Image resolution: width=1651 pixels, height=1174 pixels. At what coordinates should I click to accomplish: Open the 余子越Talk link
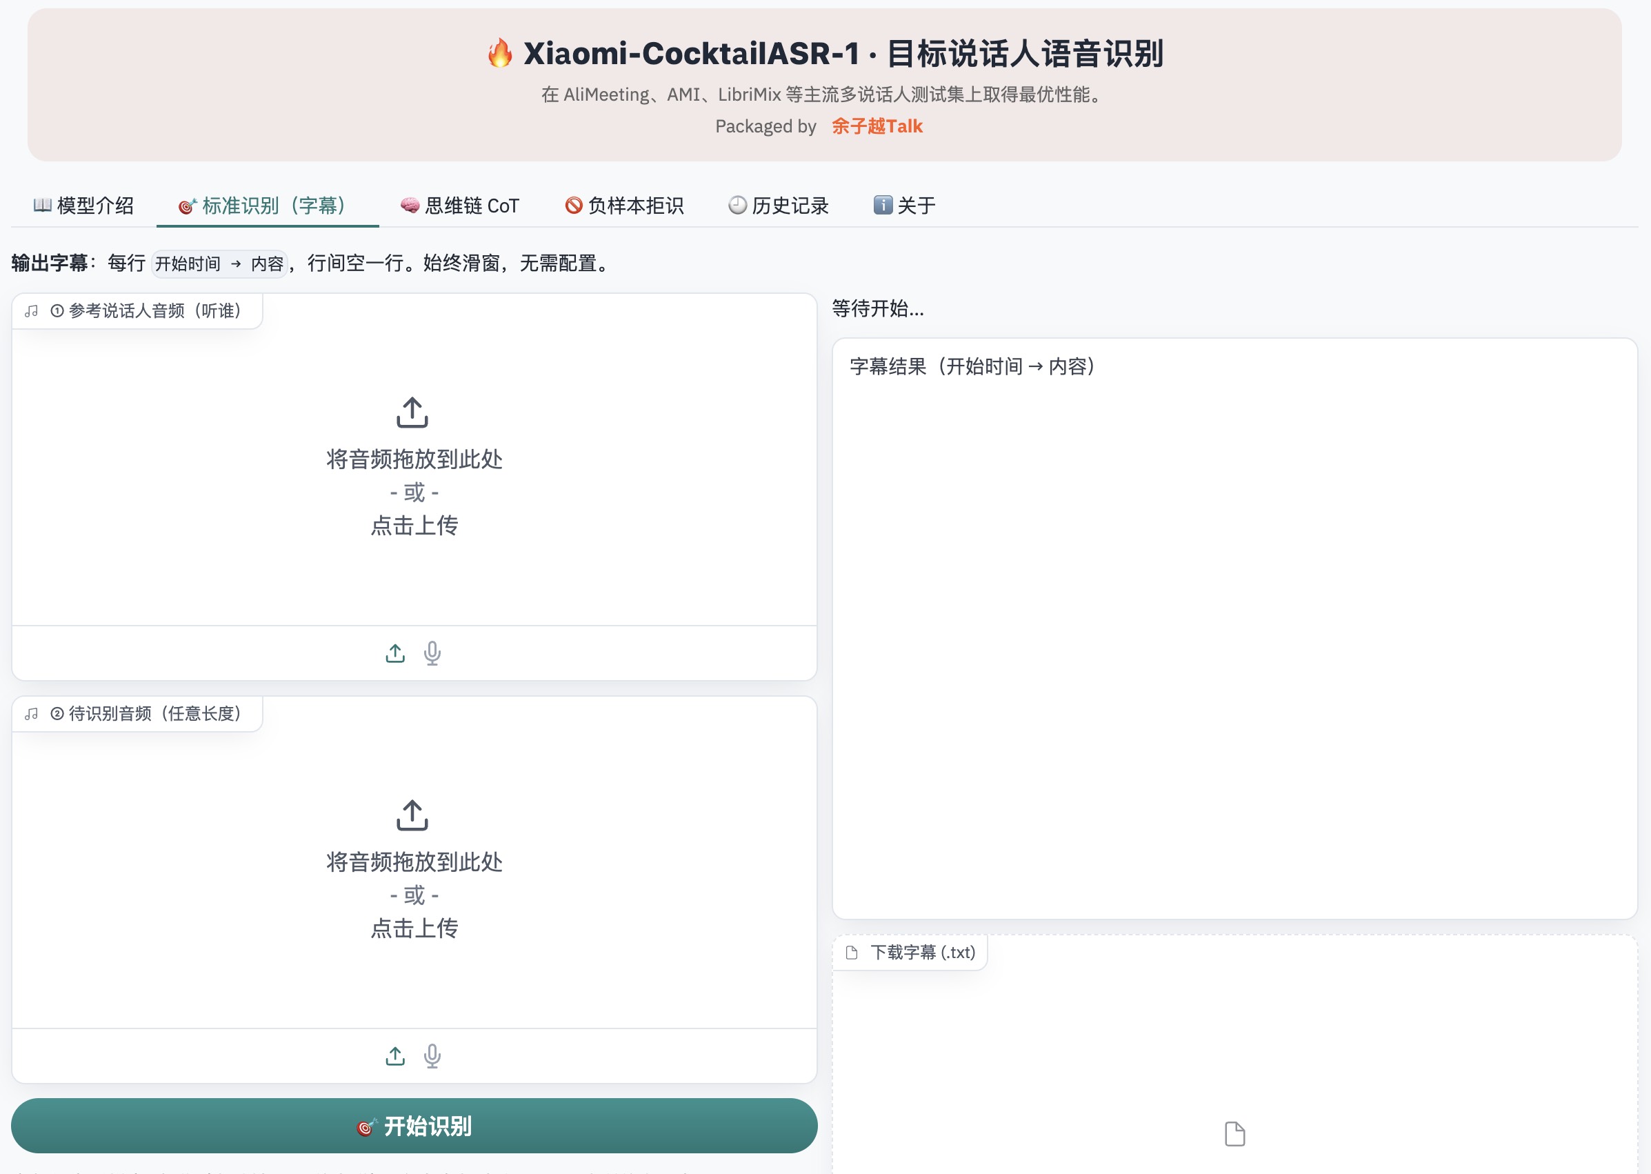click(x=877, y=126)
